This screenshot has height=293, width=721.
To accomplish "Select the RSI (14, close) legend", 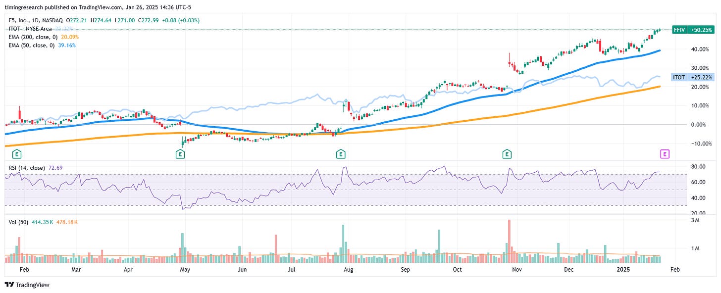I will [x=26, y=168].
